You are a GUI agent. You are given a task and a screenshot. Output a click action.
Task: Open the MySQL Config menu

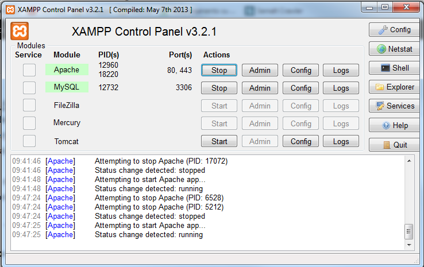(x=300, y=88)
